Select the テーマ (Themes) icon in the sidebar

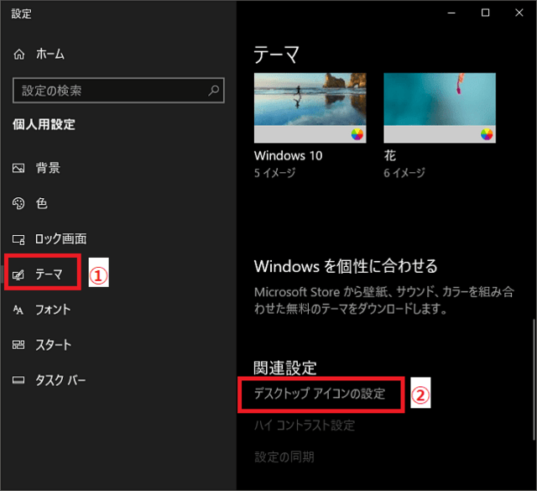(19, 274)
